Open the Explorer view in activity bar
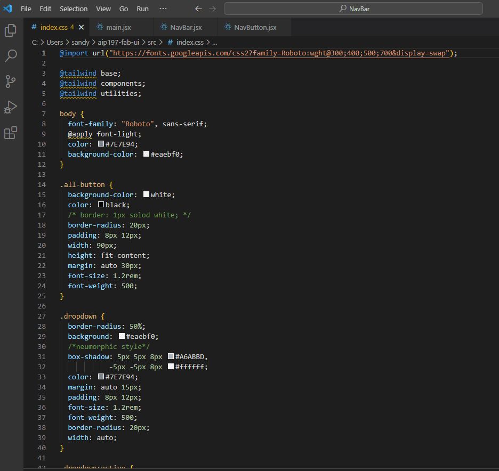The height and width of the screenshot is (471, 499). [x=11, y=30]
